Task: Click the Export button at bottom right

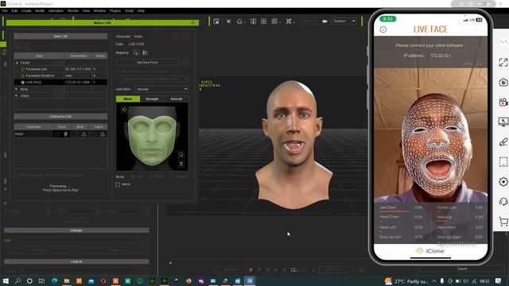Action: [x=462, y=269]
